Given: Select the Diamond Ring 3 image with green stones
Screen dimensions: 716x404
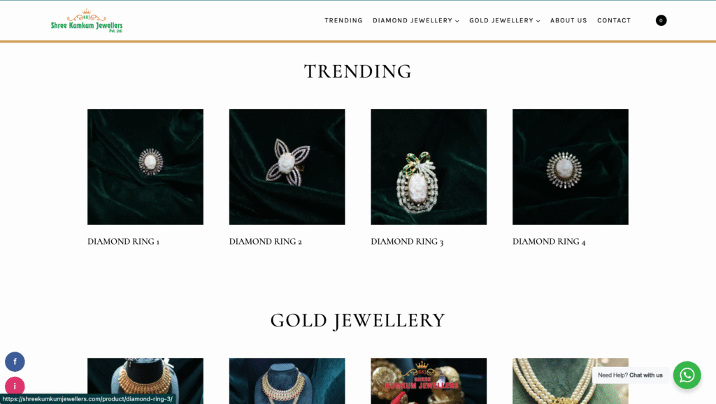Looking at the screenshot, I should click(429, 166).
